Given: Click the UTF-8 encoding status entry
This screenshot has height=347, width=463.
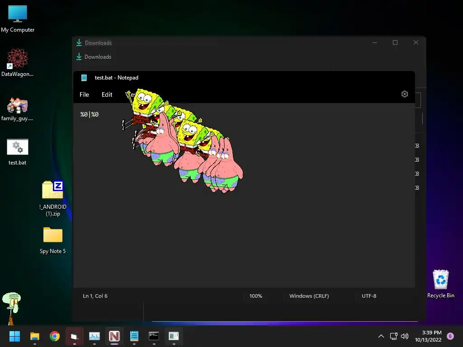Looking at the screenshot, I should click(x=369, y=296).
